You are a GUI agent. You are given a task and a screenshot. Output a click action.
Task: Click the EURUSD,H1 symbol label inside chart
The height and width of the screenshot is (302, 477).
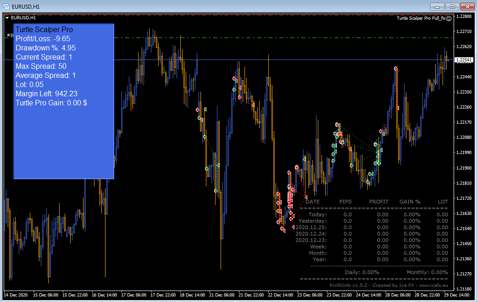(23, 17)
